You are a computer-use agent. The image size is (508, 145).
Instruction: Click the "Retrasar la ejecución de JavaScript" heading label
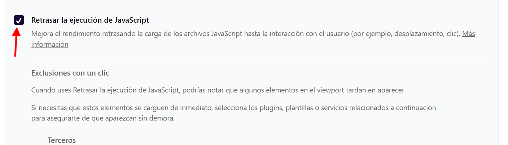pyautogui.click(x=90, y=20)
